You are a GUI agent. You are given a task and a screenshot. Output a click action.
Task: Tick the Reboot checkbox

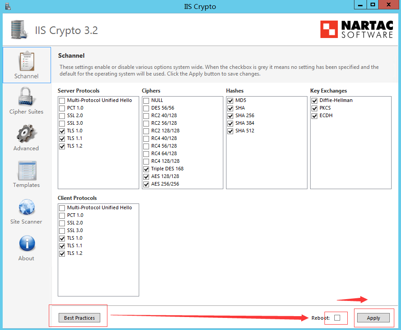337,317
